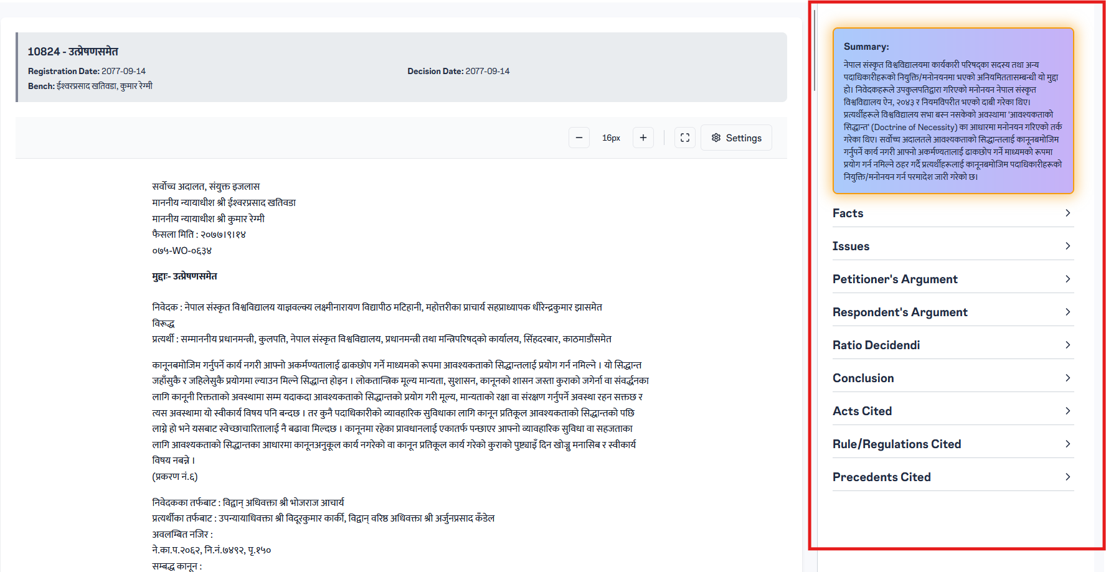Image resolution: width=1106 pixels, height=572 pixels.
Task: Click chevron arrow beside Precedents Cited
Action: click(1067, 477)
